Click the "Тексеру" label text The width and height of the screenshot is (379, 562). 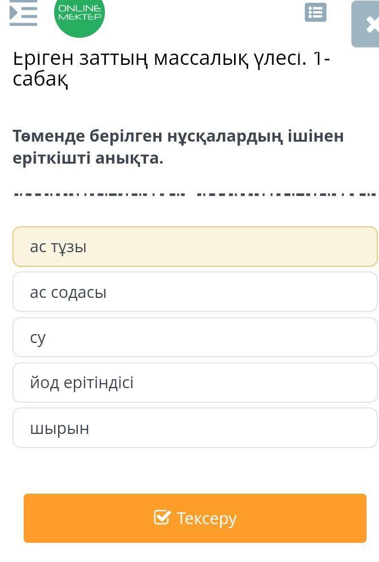point(206,518)
